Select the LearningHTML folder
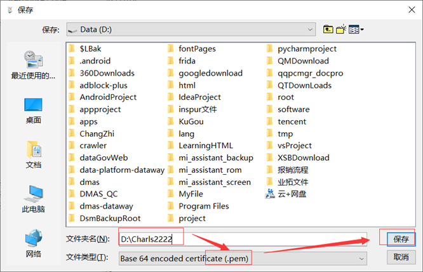Viewport: 423px width, 272px height. click(x=201, y=146)
